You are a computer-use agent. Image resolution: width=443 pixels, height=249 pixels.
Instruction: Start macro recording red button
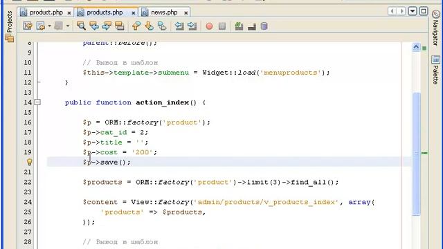click(209, 26)
